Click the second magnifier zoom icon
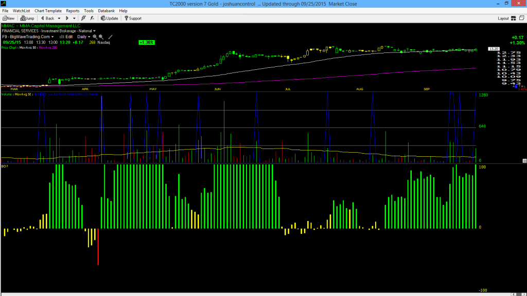 pos(101,37)
